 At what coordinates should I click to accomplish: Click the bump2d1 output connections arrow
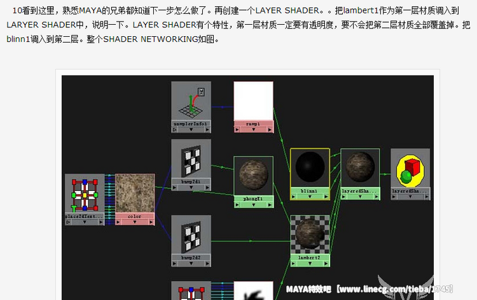pos(207,188)
